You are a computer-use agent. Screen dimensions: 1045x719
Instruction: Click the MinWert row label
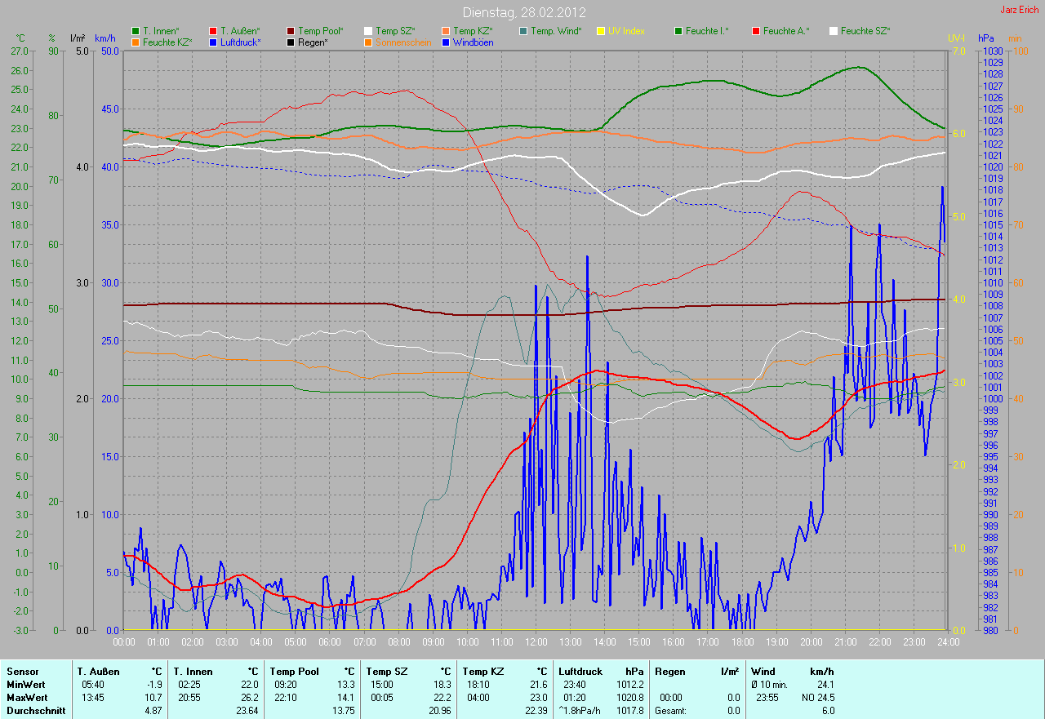pos(25,685)
